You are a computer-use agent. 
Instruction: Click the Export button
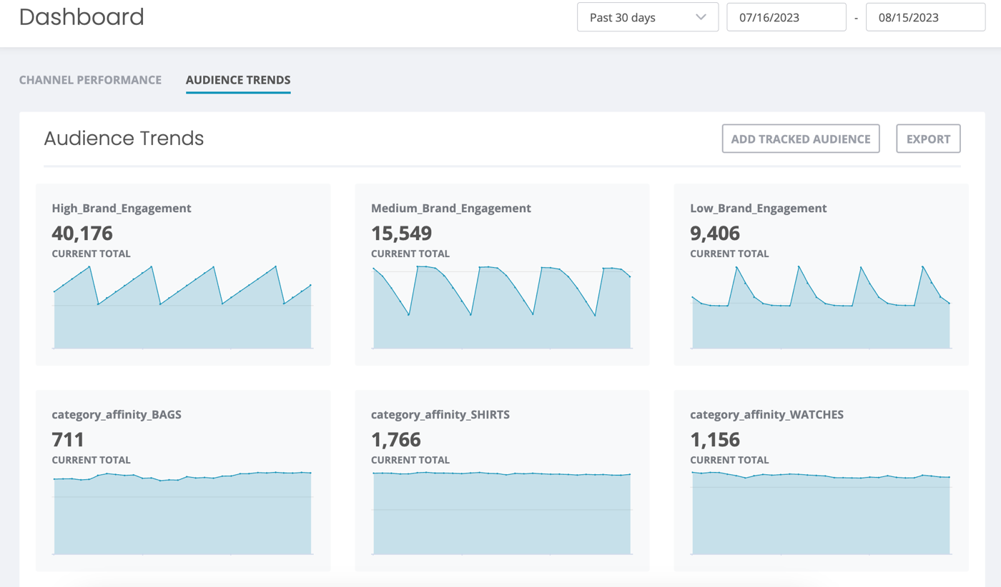pos(928,139)
